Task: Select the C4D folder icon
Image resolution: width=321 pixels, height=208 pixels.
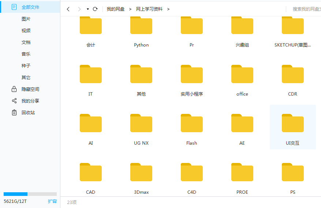Action: click(191, 172)
